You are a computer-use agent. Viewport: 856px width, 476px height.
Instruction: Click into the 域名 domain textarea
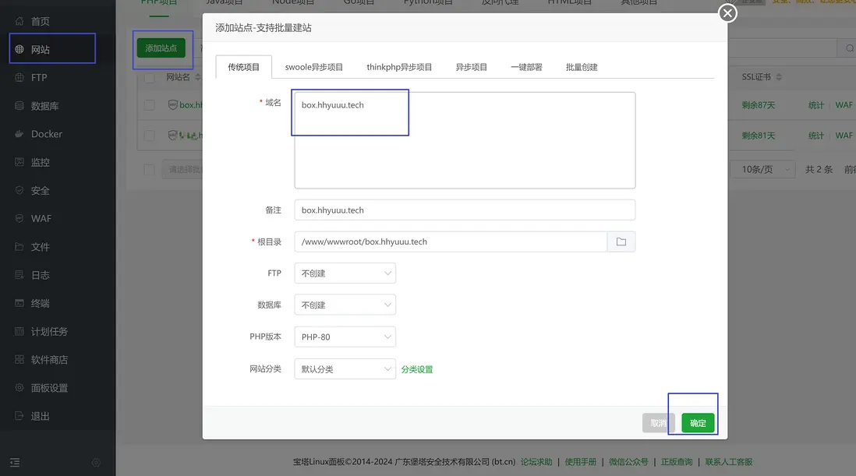tap(465, 140)
